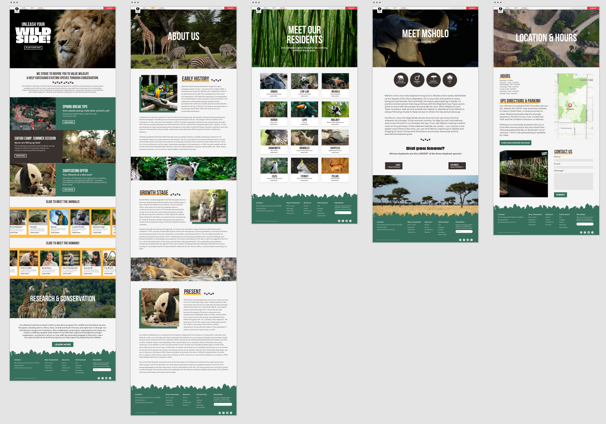Click About nav item on homepage header

tap(32, 8)
